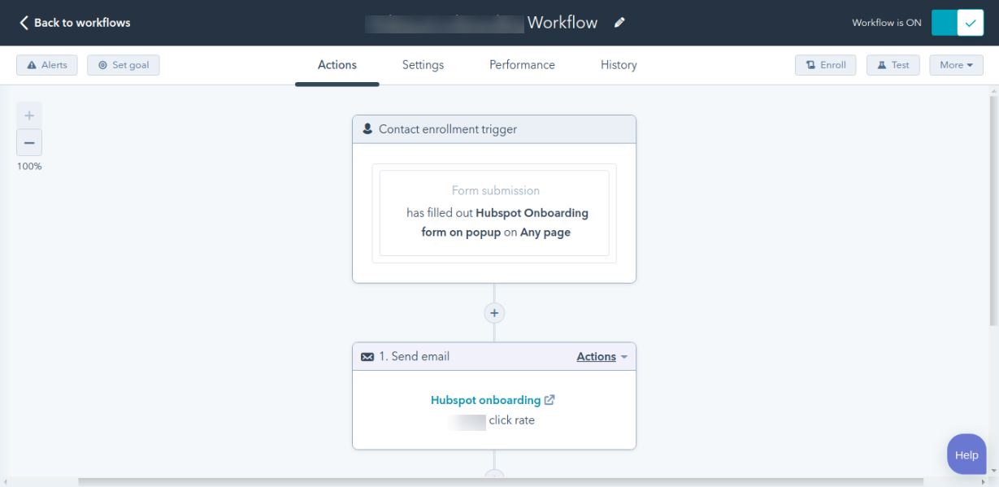Add a new action with the plus button
Image resolution: width=999 pixels, height=487 pixels.
pos(494,312)
